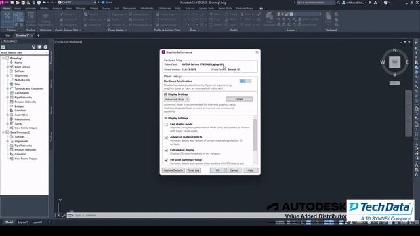Image resolution: width=420 pixels, height=236 pixels.
Task: Select Intersections in the Prospector tree
Action: pos(22,119)
